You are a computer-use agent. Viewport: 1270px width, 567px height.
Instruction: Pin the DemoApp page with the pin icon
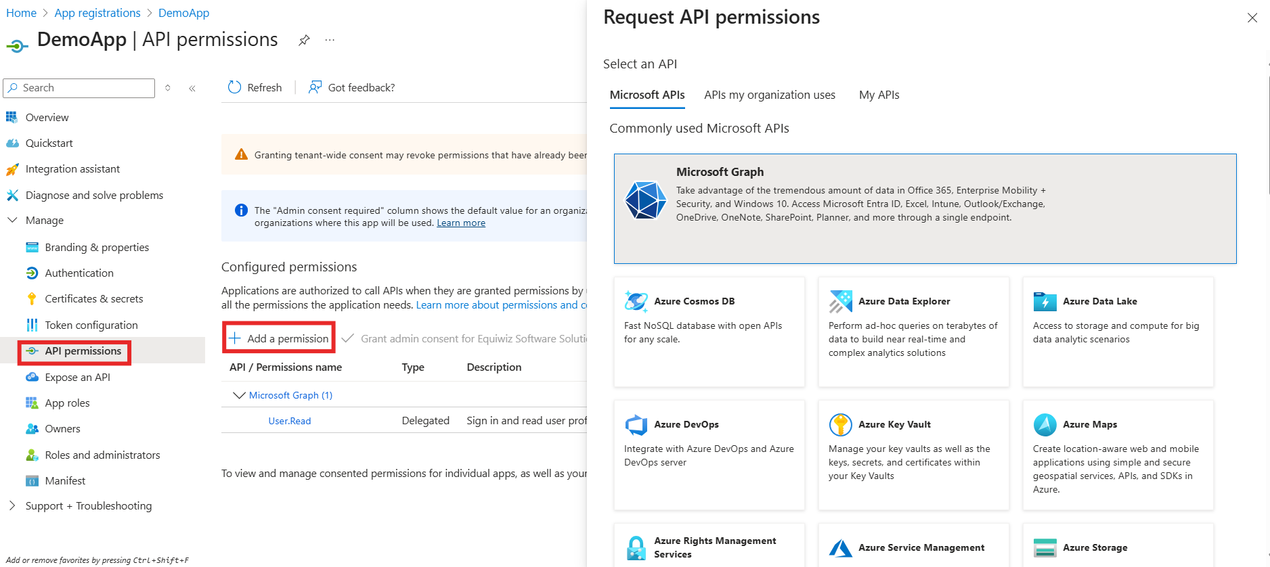[304, 41]
